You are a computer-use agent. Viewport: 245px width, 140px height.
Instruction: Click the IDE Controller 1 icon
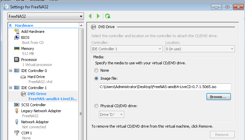click(17, 88)
